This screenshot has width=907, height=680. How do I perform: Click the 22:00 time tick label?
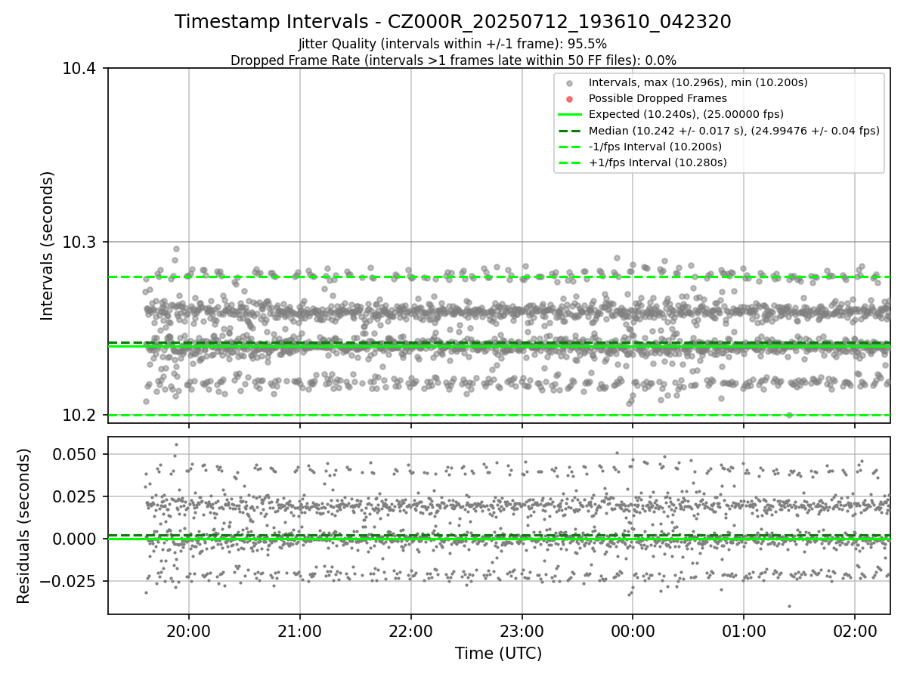(x=410, y=630)
